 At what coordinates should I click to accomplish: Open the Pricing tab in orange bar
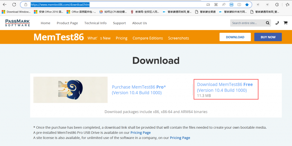click(121, 38)
